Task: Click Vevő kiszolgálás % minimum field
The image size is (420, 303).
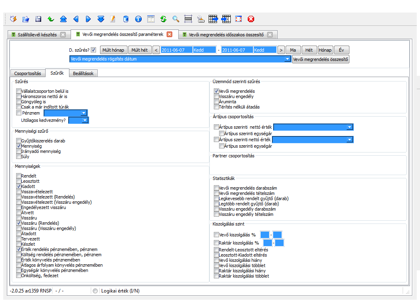Action: point(265,235)
